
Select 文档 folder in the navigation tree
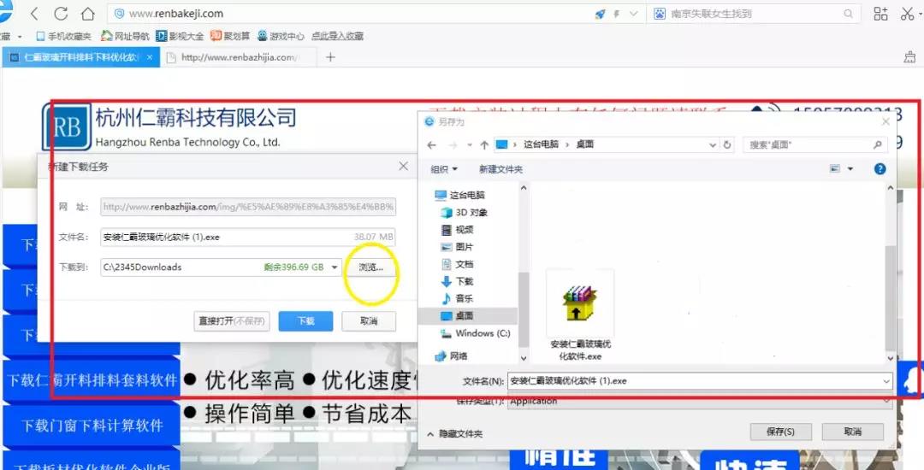pyautogui.click(x=457, y=264)
